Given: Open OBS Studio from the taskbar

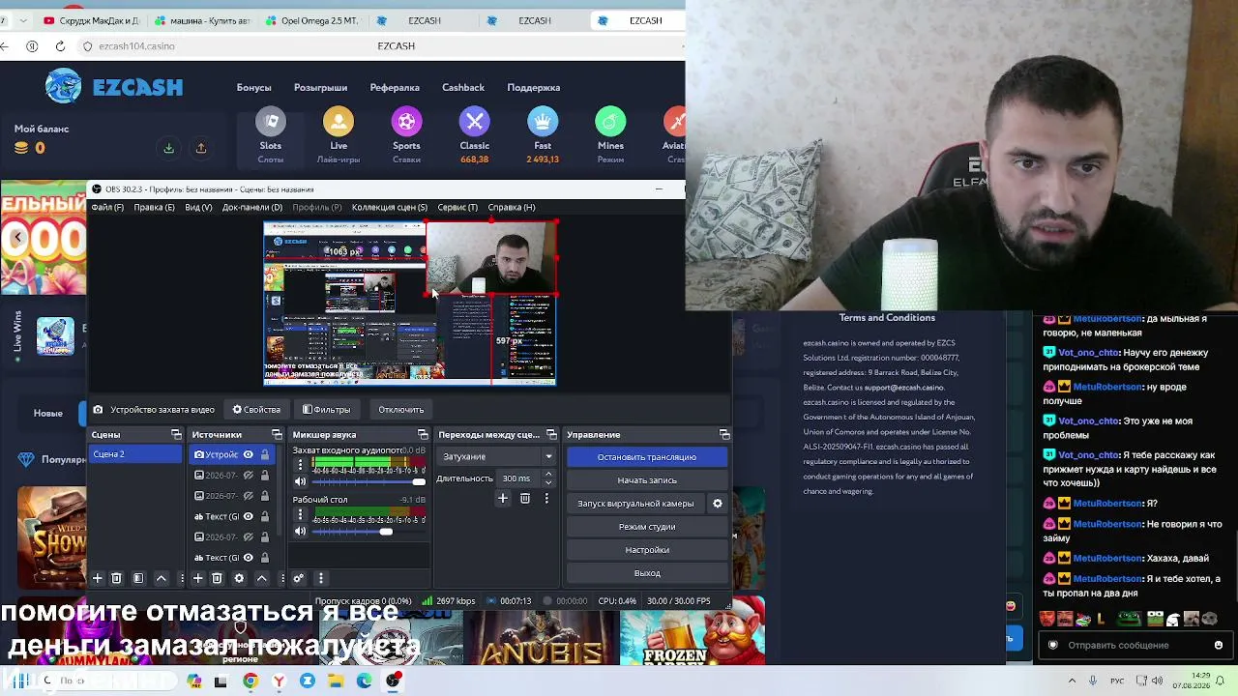Looking at the screenshot, I should [393, 681].
